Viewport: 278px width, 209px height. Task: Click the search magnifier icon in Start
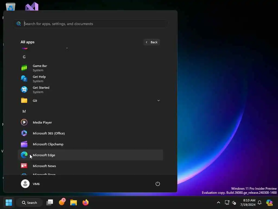click(19, 24)
